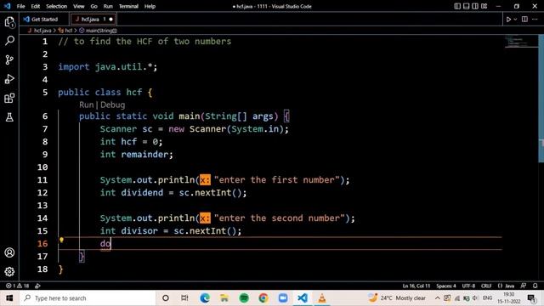544x306 pixels.
Task: Change indentation via Spaces: 4
Action: [446, 286]
